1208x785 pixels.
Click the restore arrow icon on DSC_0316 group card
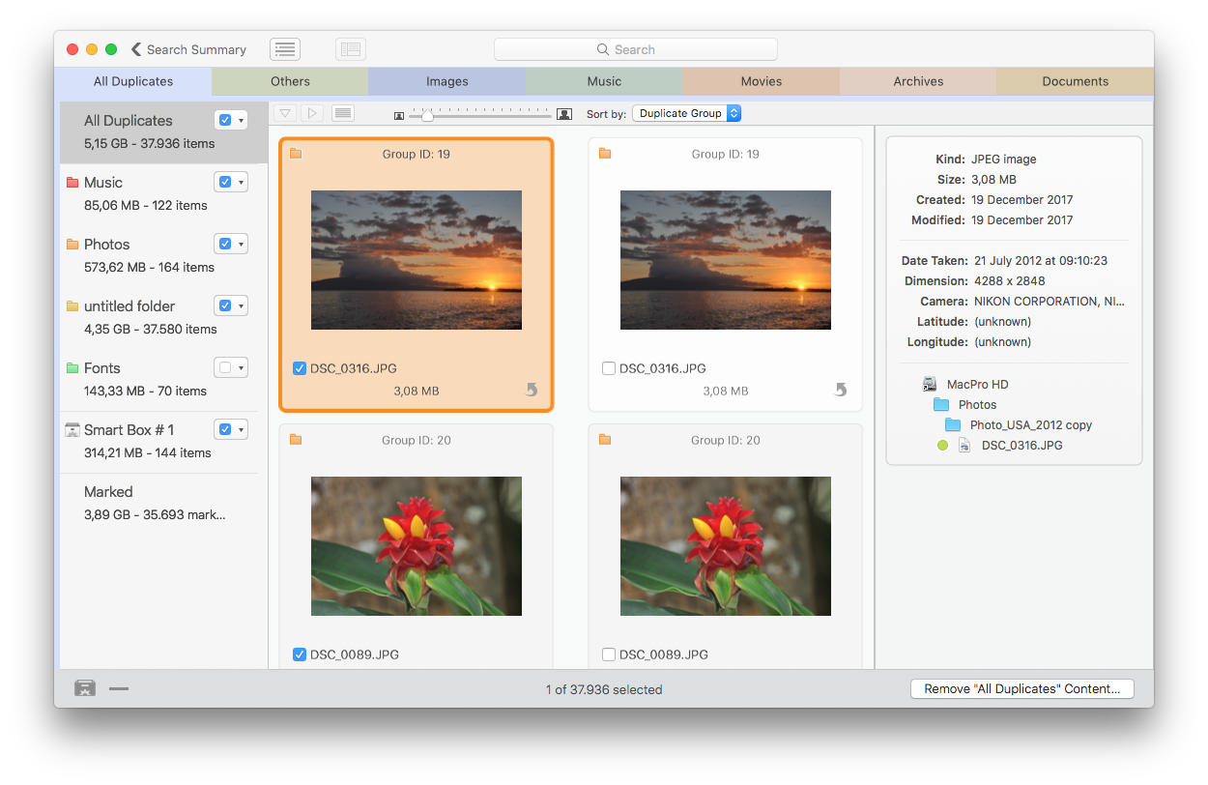point(530,391)
